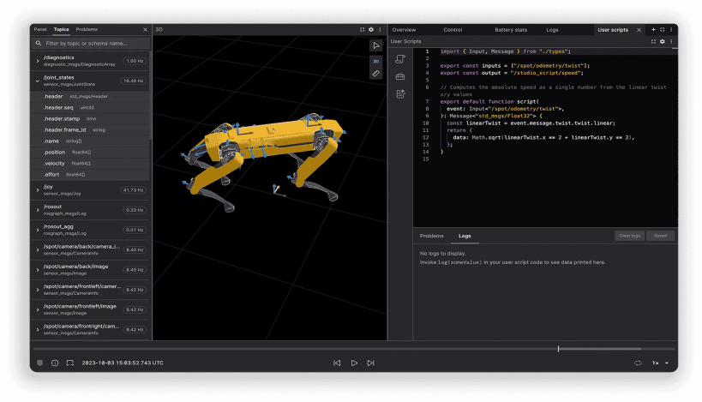This screenshot has height=402, width=702.
Task: Open the utilities briefcase icon in User Scripts
Action: tap(399, 76)
